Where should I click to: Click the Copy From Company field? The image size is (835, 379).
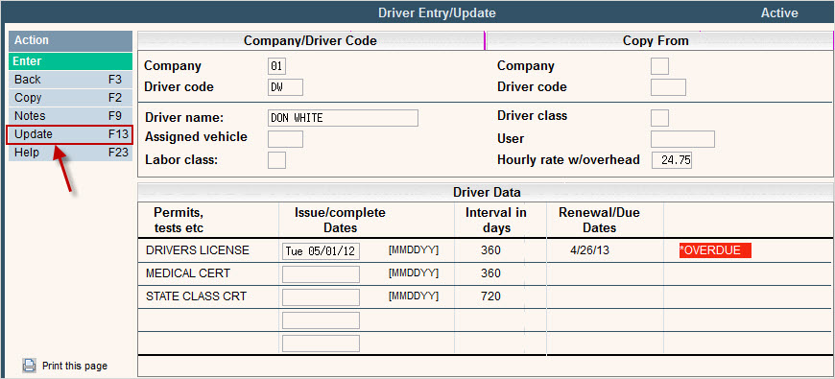[x=659, y=66]
